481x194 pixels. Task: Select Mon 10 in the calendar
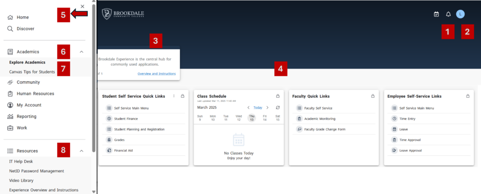pyautogui.click(x=213, y=118)
